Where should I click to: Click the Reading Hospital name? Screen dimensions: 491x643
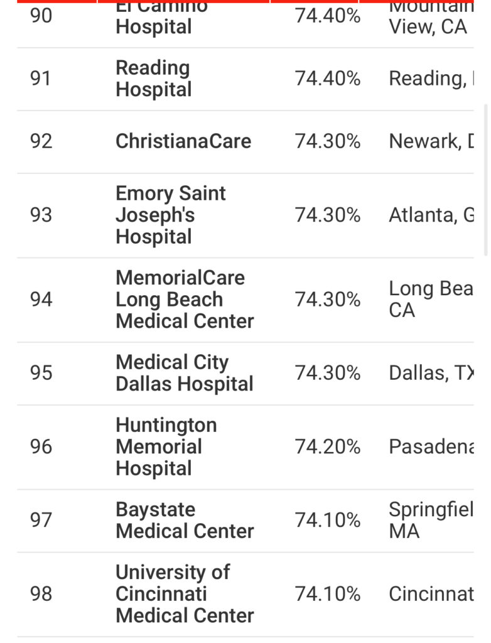153,78
